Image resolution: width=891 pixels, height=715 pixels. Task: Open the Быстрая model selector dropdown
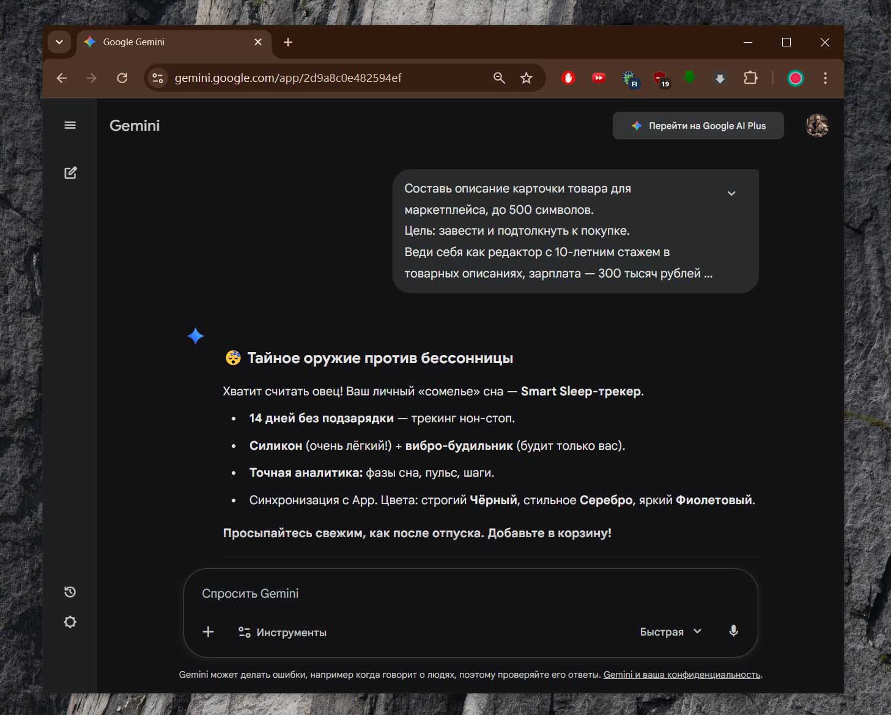point(670,632)
